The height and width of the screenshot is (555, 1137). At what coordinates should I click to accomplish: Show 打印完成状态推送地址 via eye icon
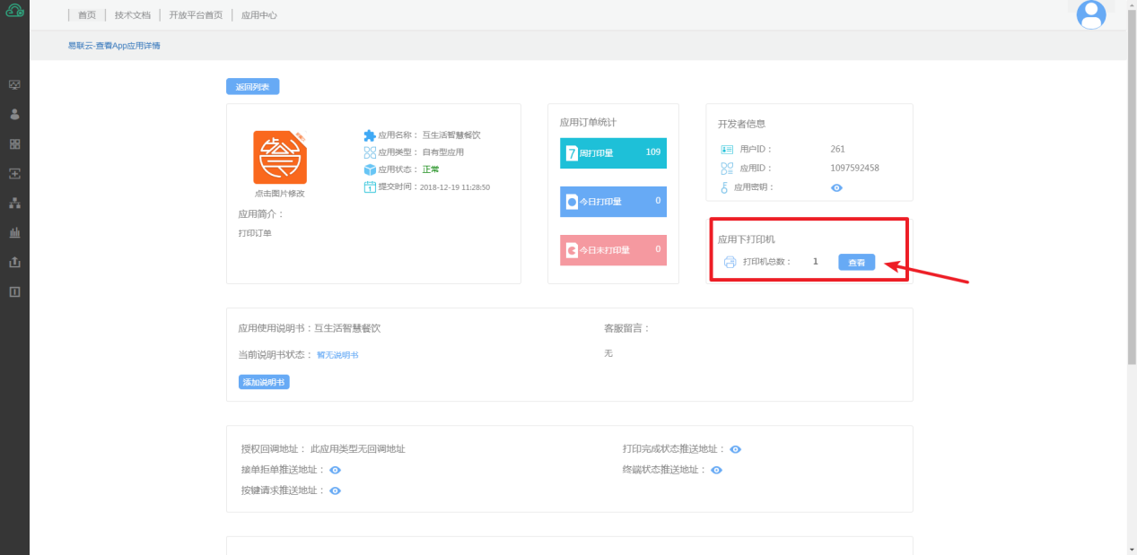[x=735, y=449]
